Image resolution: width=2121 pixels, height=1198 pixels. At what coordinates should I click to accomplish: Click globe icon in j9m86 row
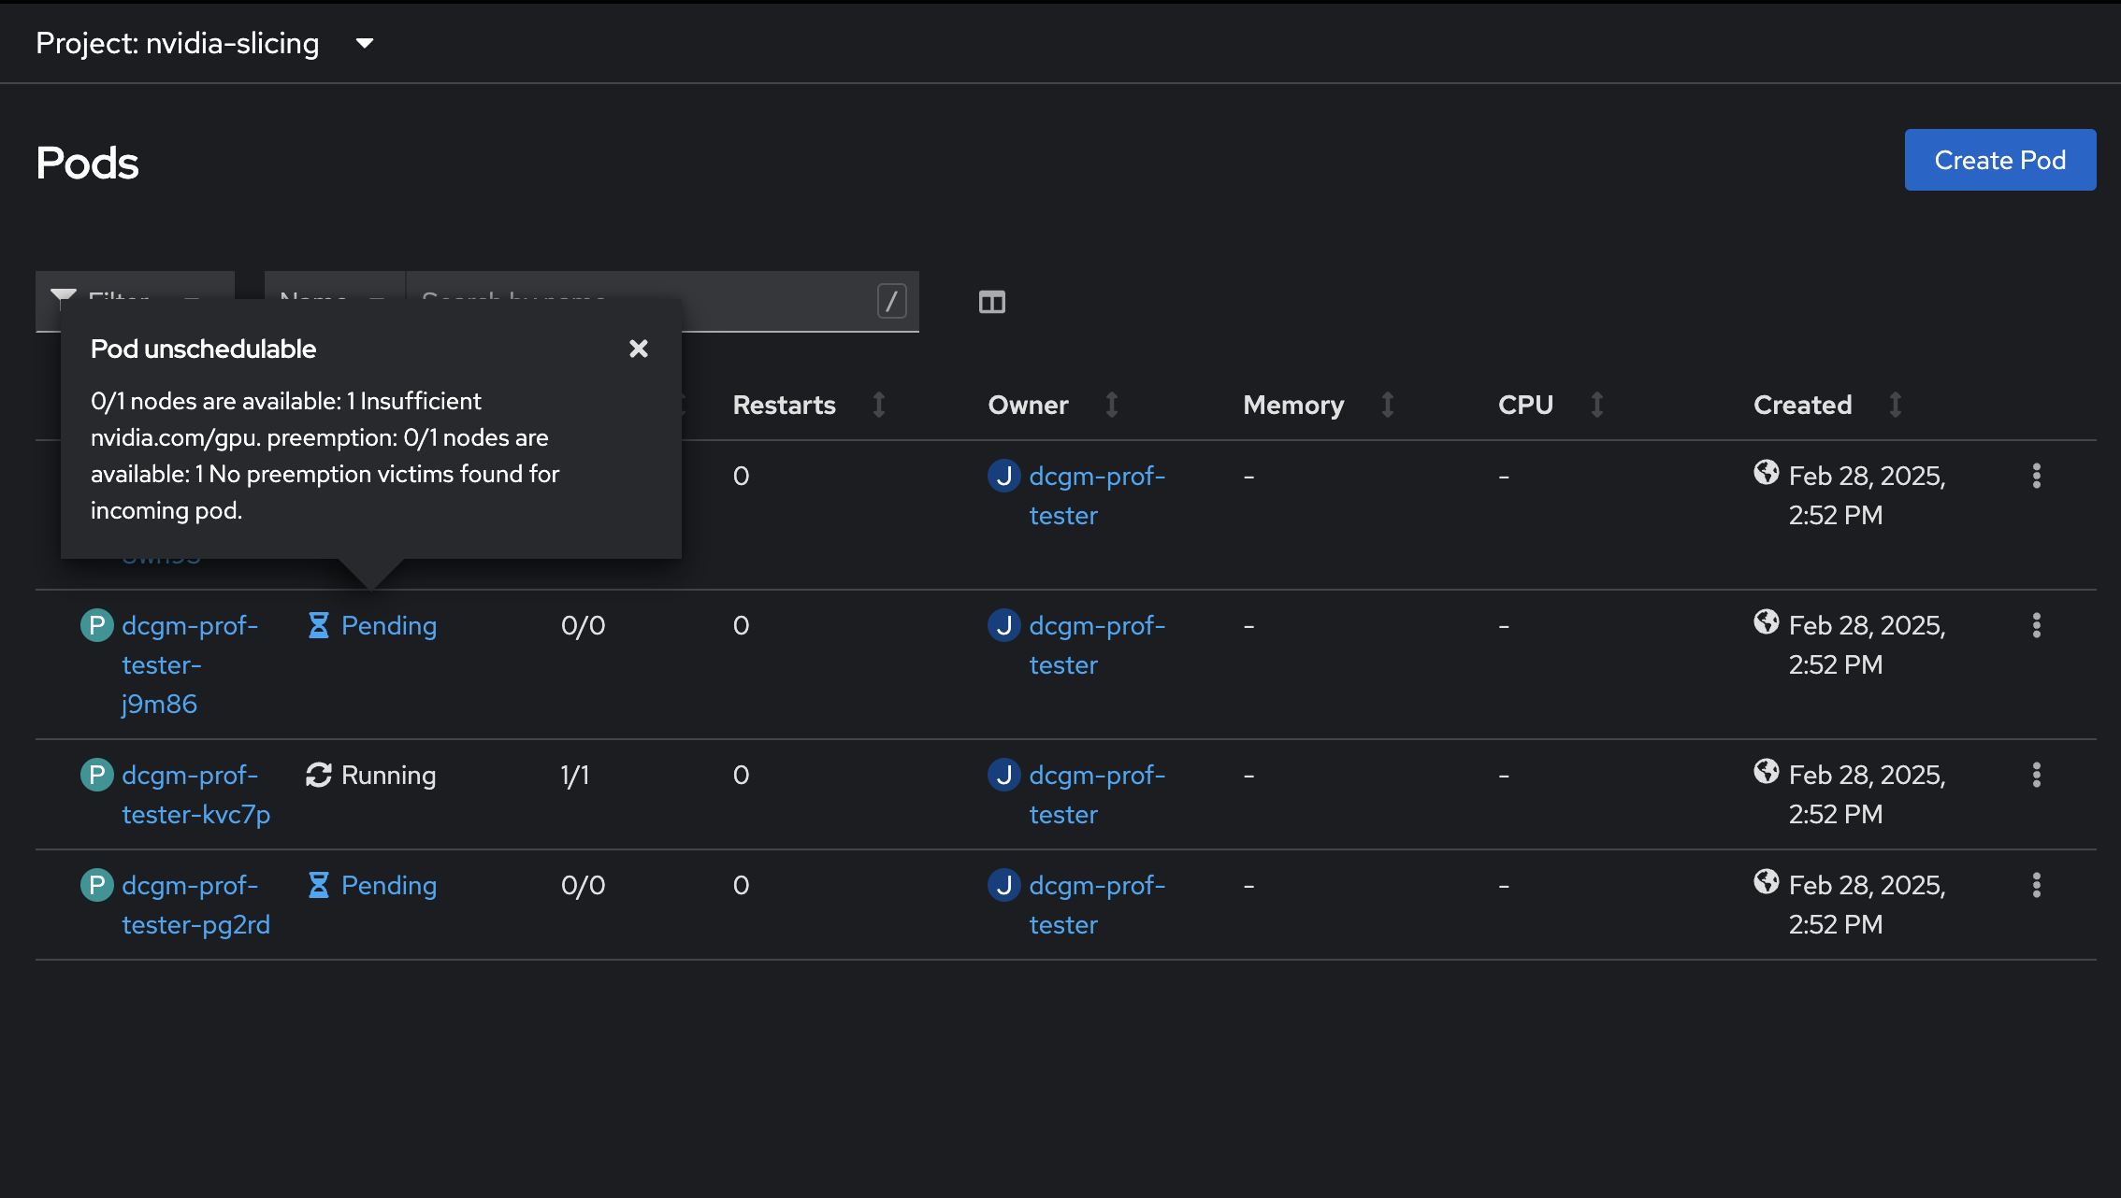pos(1767,621)
